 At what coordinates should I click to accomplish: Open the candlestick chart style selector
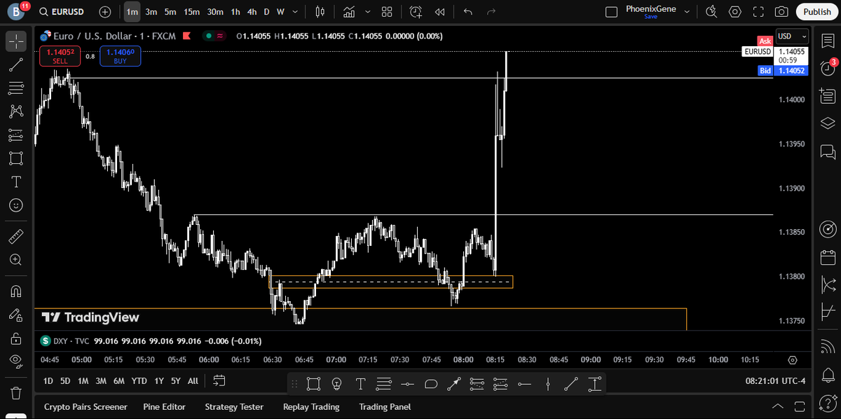click(x=320, y=12)
